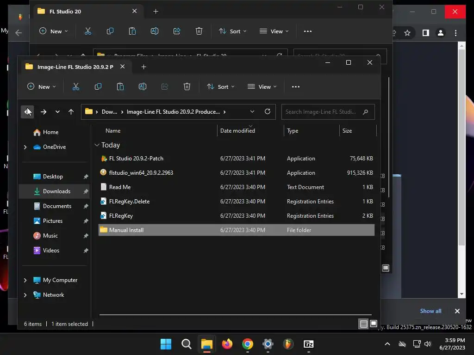Screen dimensions: 474x355
Task: Go up one folder level
Action: pyautogui.click(x=71, y=112)
